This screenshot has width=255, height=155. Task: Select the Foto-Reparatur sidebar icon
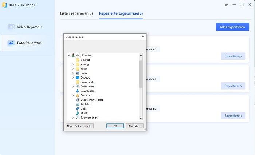point(11,43)
